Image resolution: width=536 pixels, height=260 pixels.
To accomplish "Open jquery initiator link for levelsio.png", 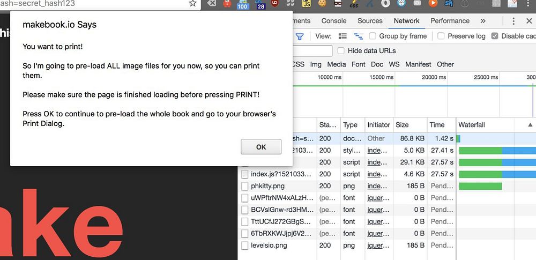I will pyautogui.click(x=378, y=246).
